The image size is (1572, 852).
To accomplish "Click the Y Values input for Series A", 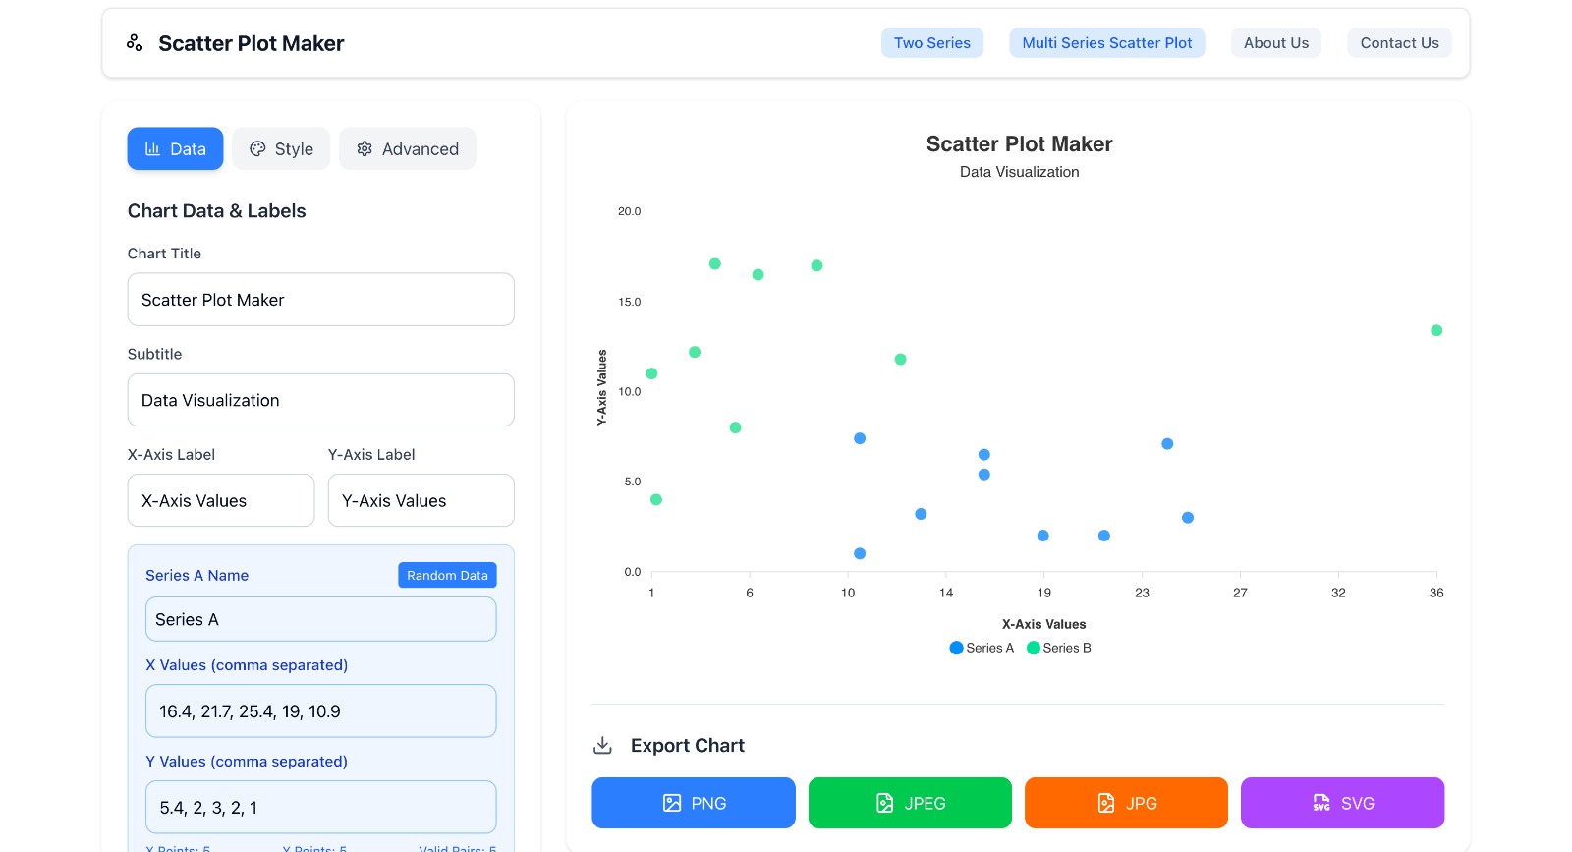I will 320,807.
